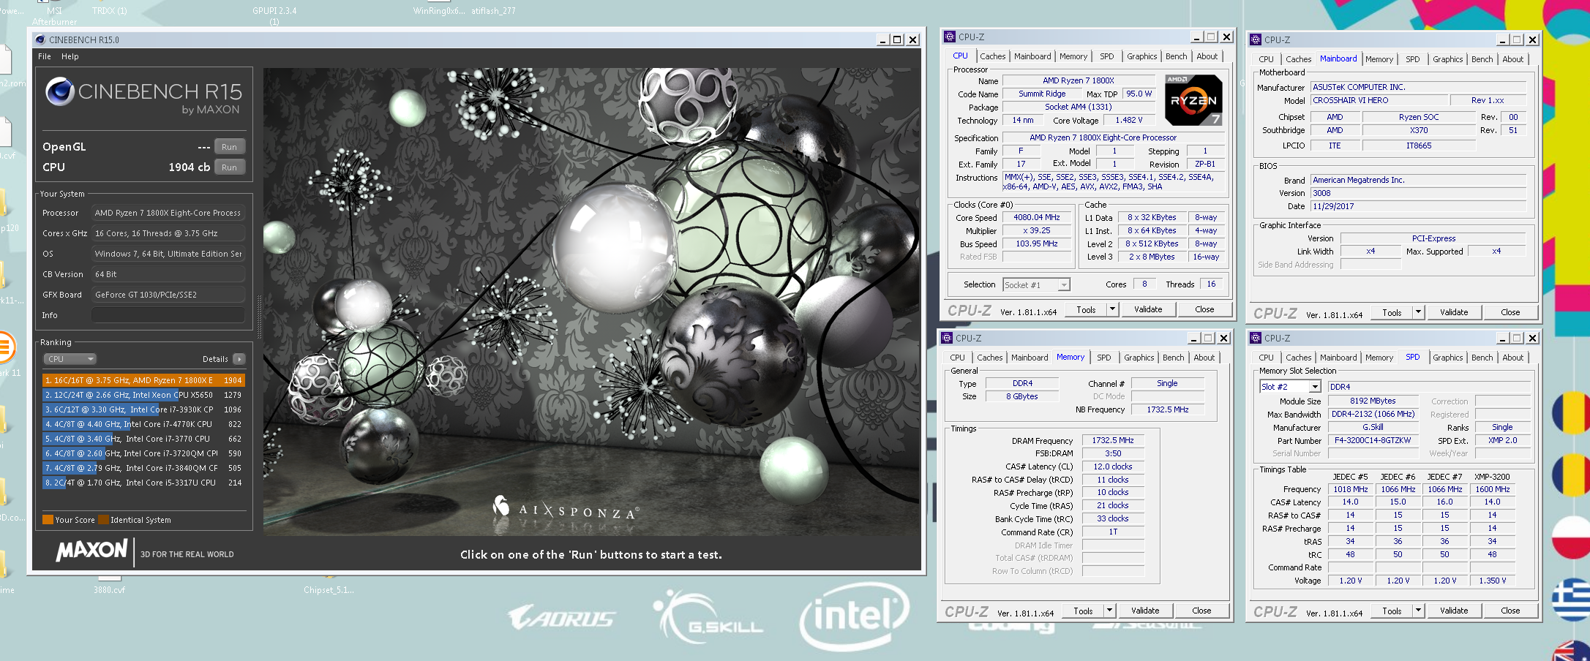Click CPU-Z app icon in Memory window title
1590x661 pixels.
[947, 338]
